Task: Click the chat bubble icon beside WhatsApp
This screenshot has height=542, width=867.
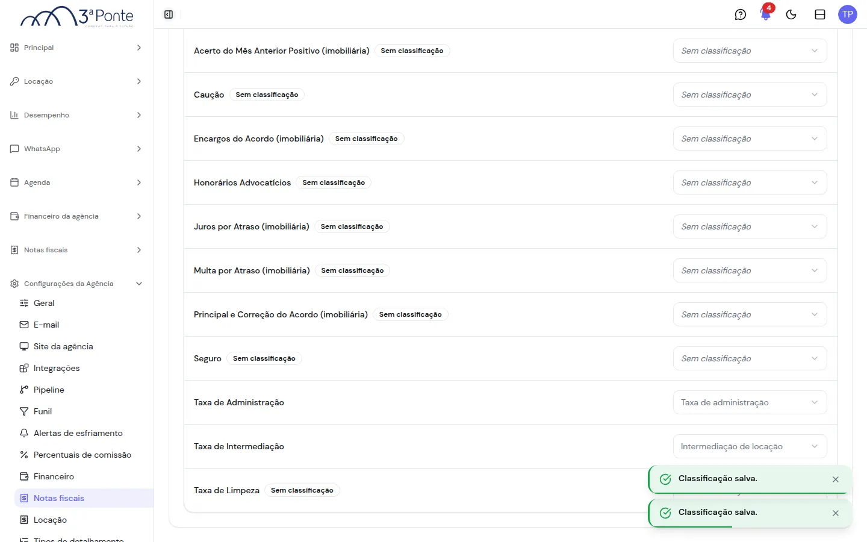Action: (14, 149)
